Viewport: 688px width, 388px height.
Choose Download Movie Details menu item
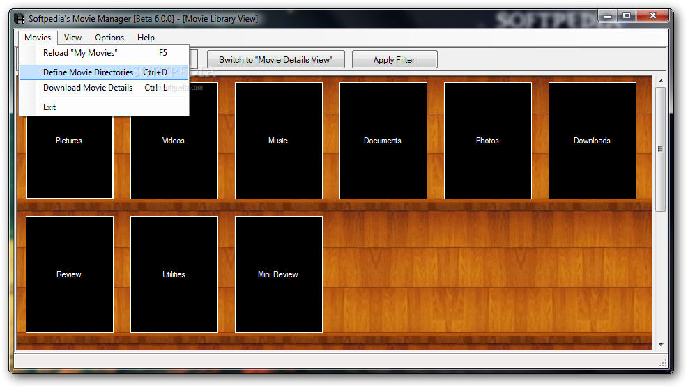(104, 88)
